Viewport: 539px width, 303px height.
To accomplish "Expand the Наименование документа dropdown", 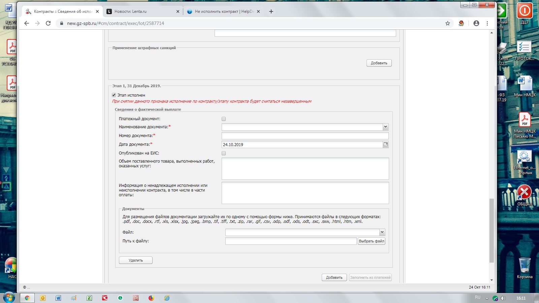I will (385, 127).
